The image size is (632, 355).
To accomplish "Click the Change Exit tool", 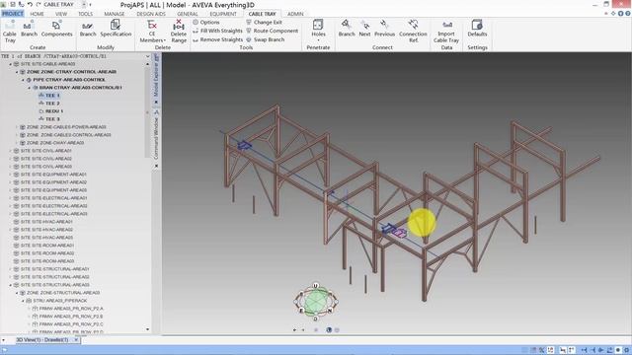I will pyautogui.click(x=264, y=22).
